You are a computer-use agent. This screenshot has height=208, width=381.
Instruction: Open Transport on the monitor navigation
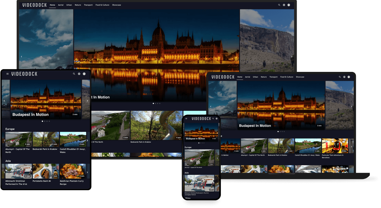point(88,5)
